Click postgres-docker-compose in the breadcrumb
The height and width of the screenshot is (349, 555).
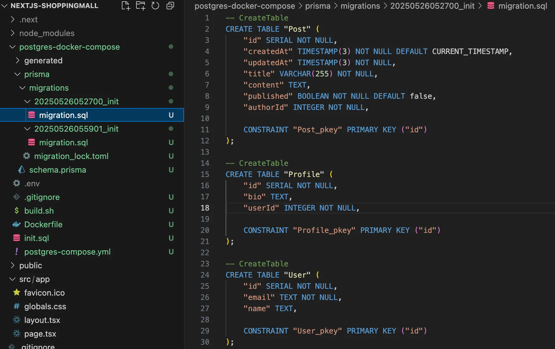245,6
